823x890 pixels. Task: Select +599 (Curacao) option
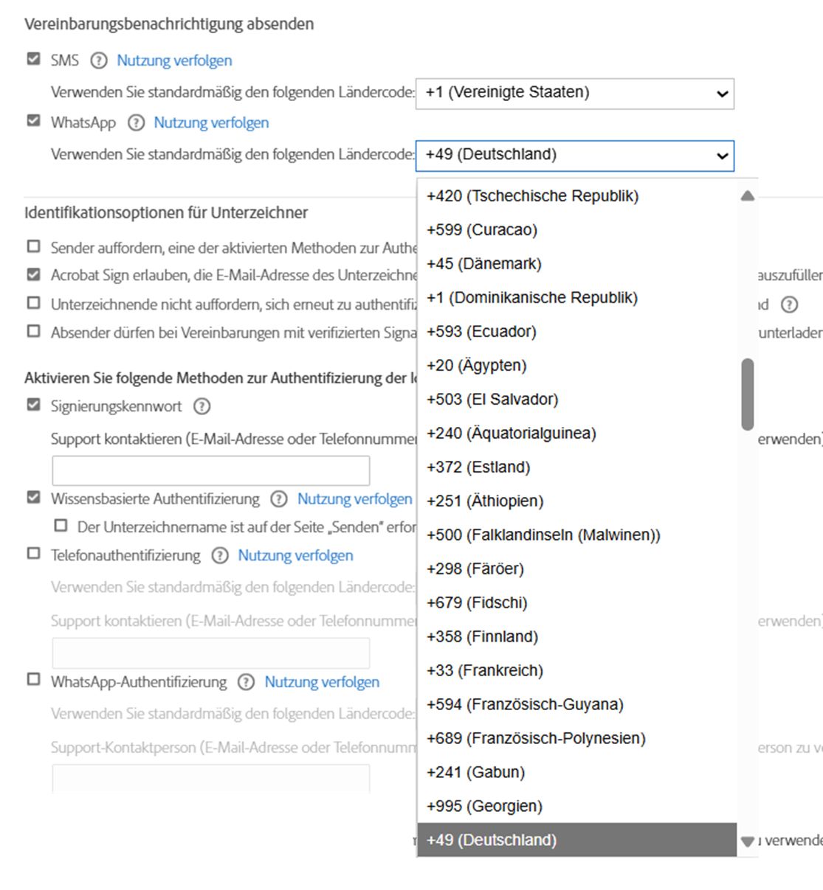click(577, 230)
